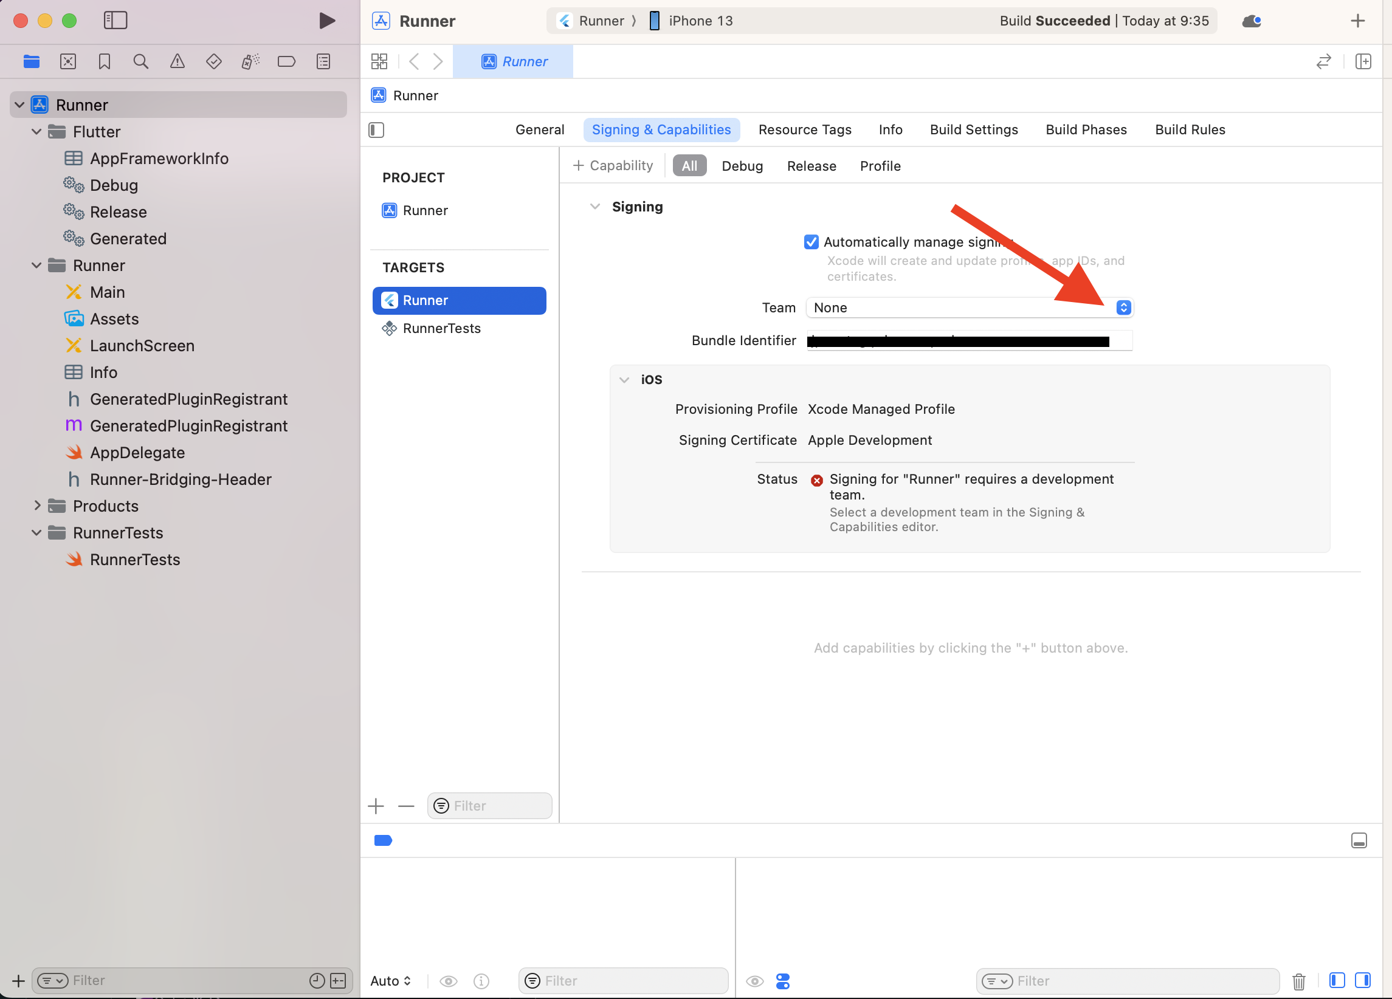Viewport: 1392px width, 999px height.
Task: Hide the project and targets list
Action: (376, 130)
